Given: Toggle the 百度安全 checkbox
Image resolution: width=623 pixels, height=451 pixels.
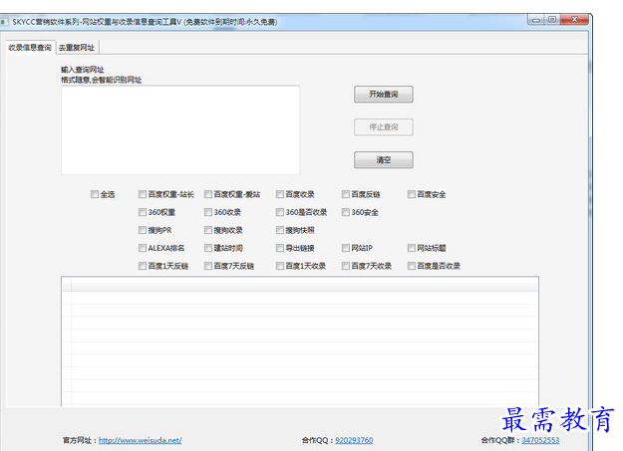Looking at the screenshot, I should point(412,194).
